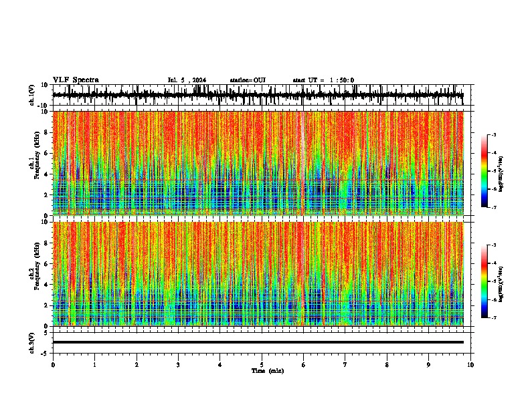Click the 'station=OUJ' label
530x409 pixels.
coord(248,80)
